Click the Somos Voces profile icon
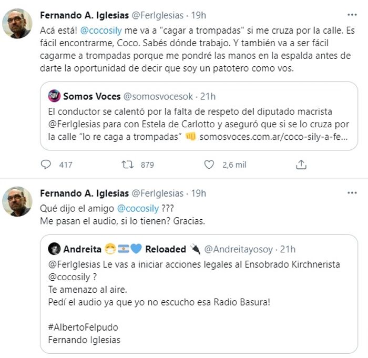This screenshot has height=358, width=368. coord(54,96)
